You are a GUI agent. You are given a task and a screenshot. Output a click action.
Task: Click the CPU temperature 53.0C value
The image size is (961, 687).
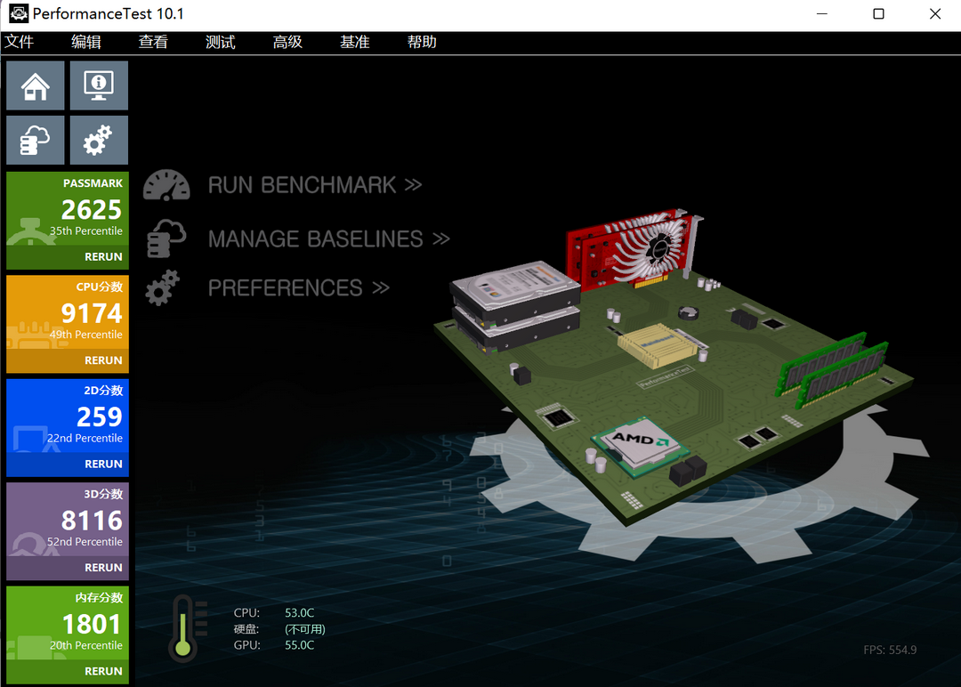point(299,613)
